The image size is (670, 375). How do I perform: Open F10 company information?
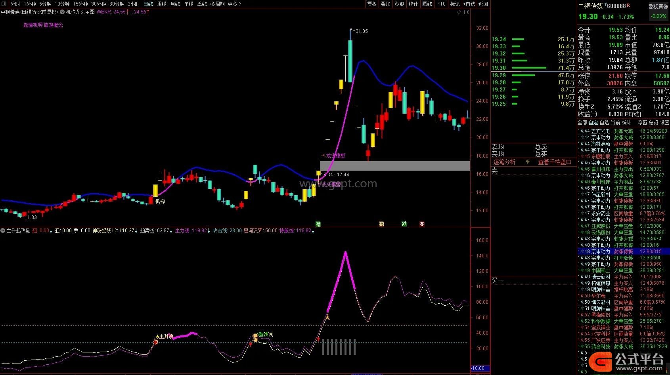click(x=441, y=4)
